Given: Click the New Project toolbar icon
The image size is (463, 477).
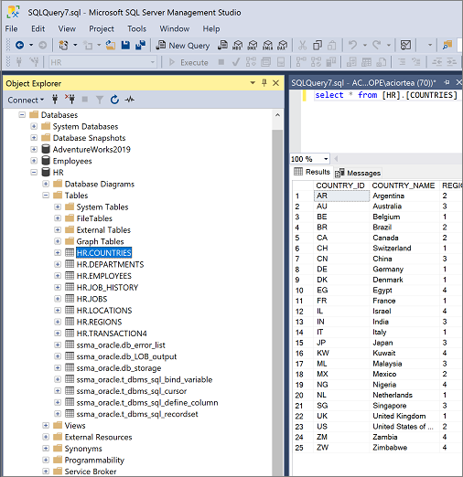Looking at the screenshot, I should [x=63, y=46].
